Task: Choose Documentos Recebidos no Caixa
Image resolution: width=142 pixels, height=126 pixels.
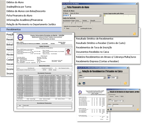Action: click(93, 52)
